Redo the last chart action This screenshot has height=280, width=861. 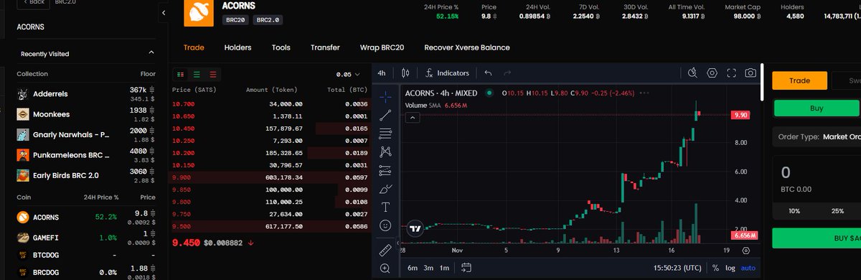(x=507, y=73)
